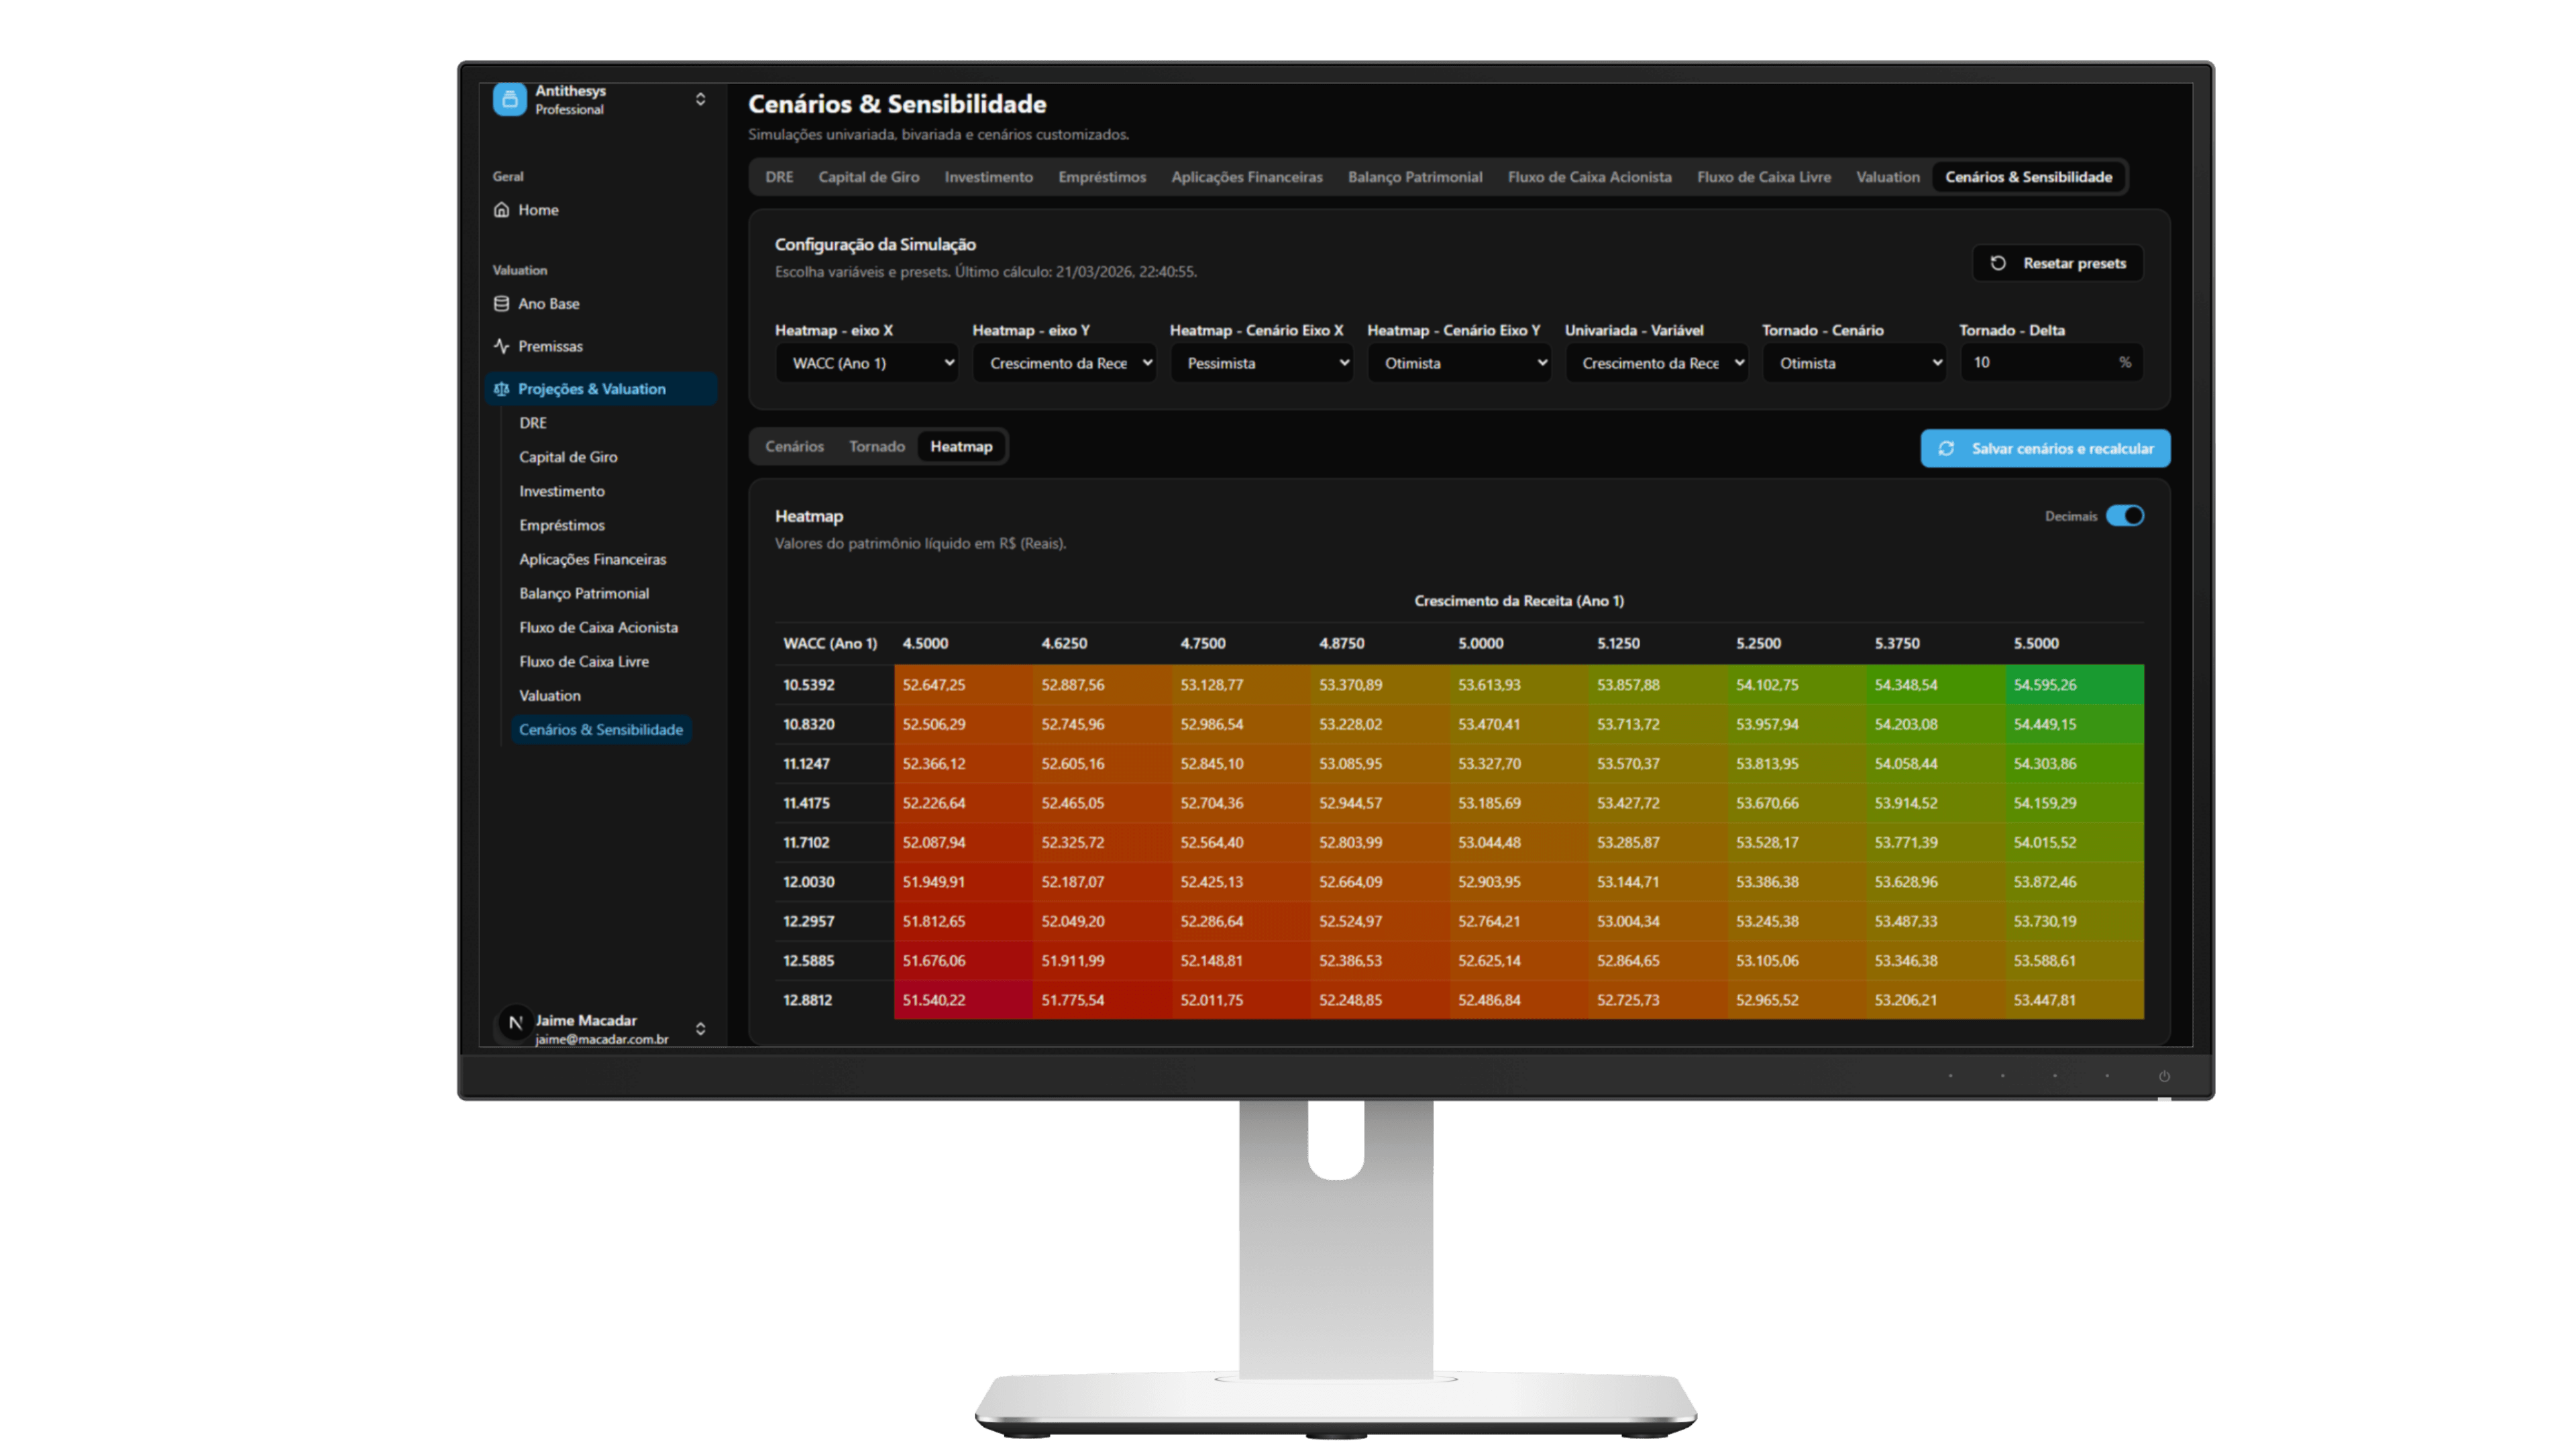Click the Antithesys Professional app logo

pos(511,99)
